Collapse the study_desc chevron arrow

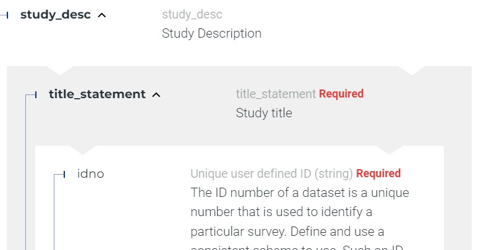(x=102, y=15)
